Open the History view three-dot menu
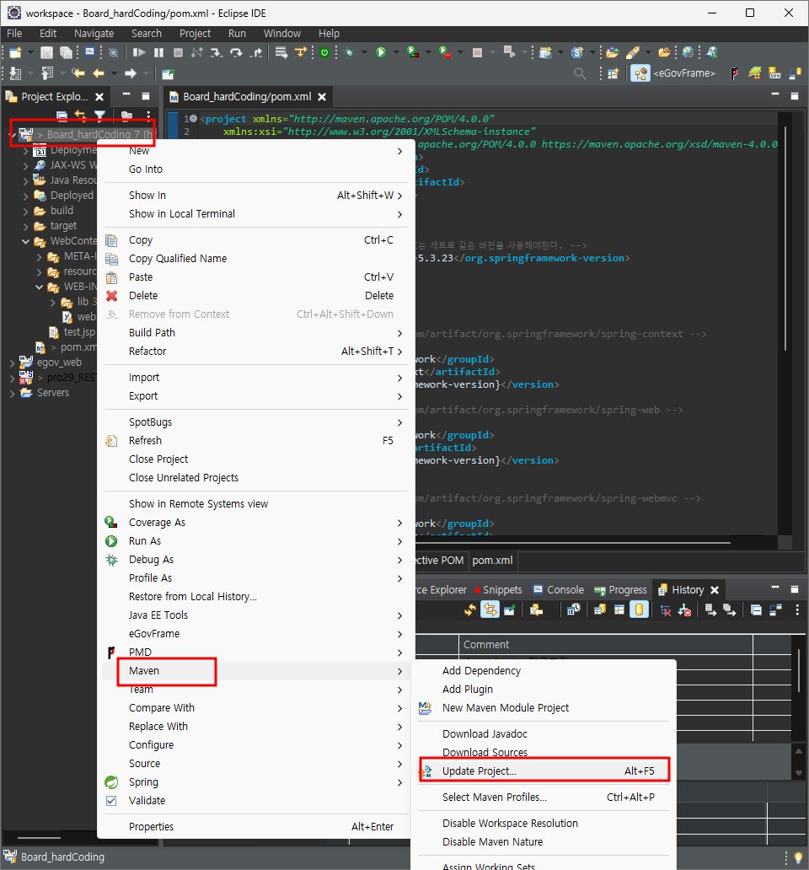This screenshot has width=809, height=870. point(797,610)
